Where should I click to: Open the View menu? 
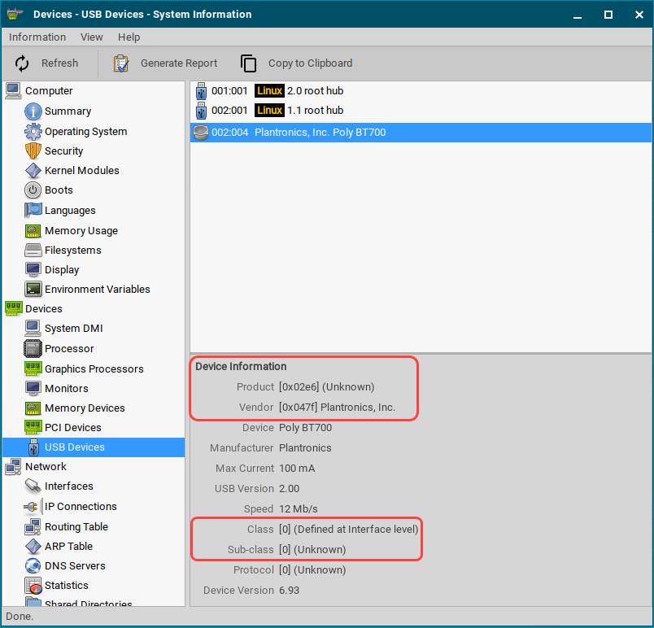91,37
